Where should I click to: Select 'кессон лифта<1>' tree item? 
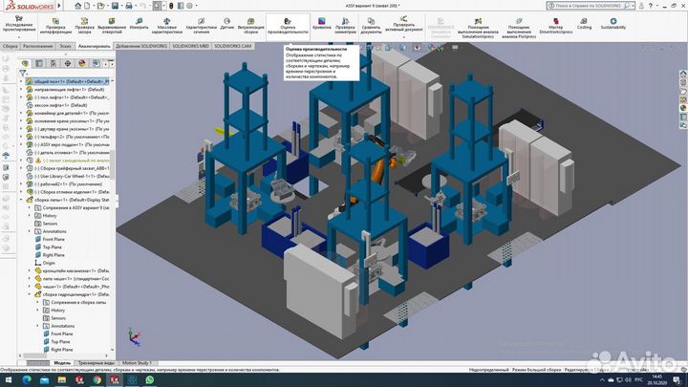56,105
